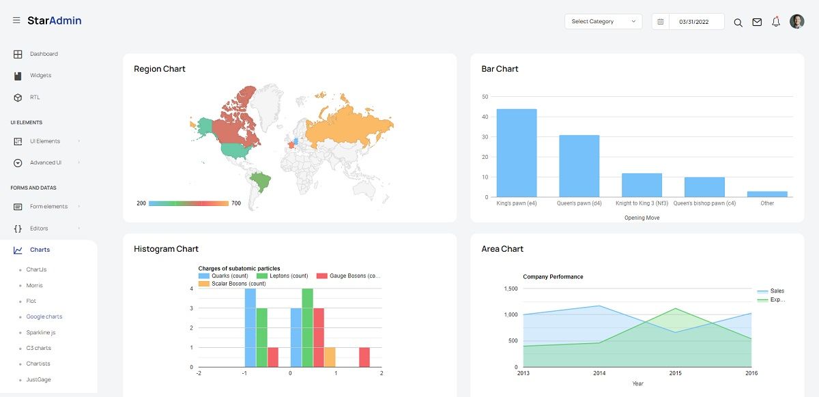Screen dimensions: 819x397
Task: Open the Sparkline js link
Action: [41, 332]
